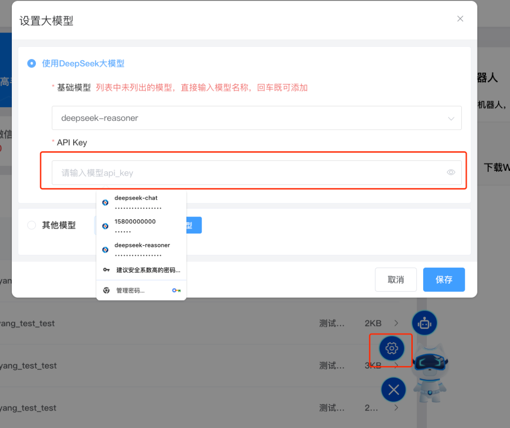Choose deepseek-chat saved password entry
This screenshot has height=428, width=510.
pos(141,202)
